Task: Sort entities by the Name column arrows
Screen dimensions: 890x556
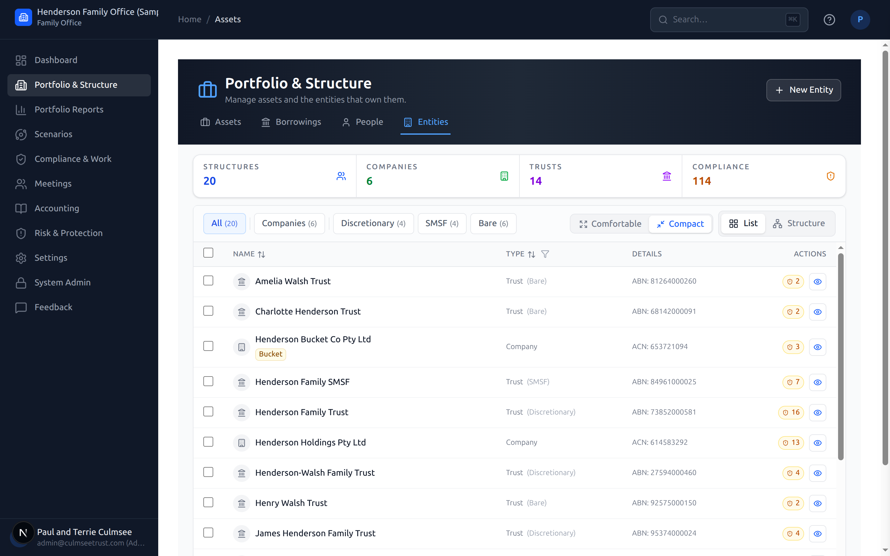Action: pyautogui.click(x=261, y=254)
